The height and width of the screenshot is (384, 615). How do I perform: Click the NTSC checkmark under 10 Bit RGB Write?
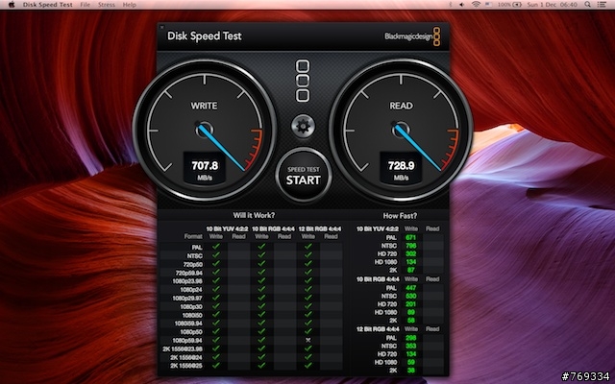click(x=261, y=254)
